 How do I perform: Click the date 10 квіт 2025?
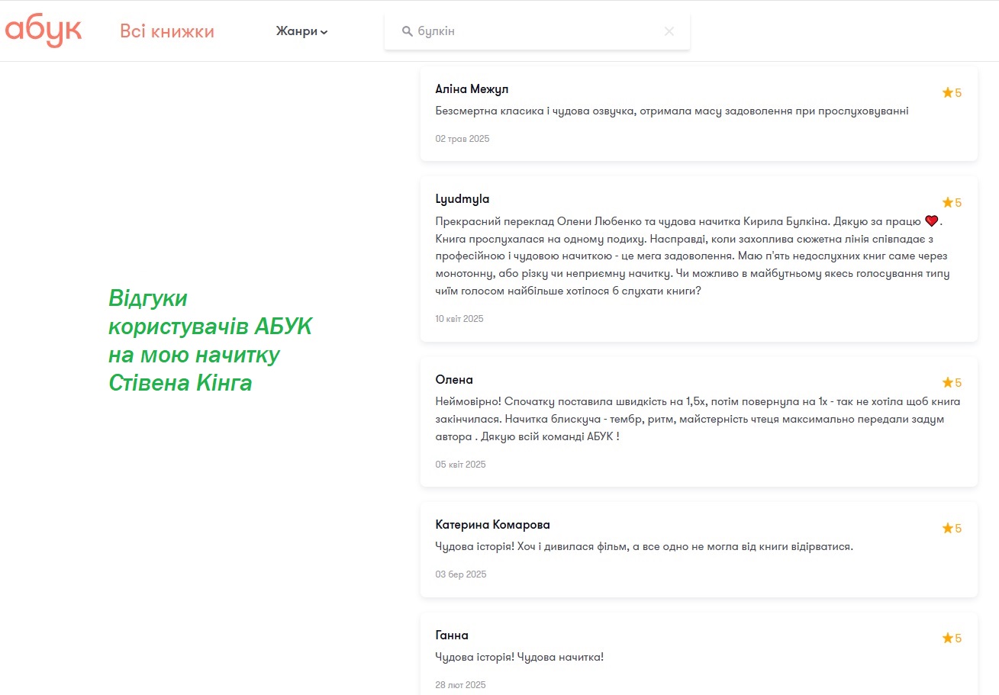click(x=459, y=319)
